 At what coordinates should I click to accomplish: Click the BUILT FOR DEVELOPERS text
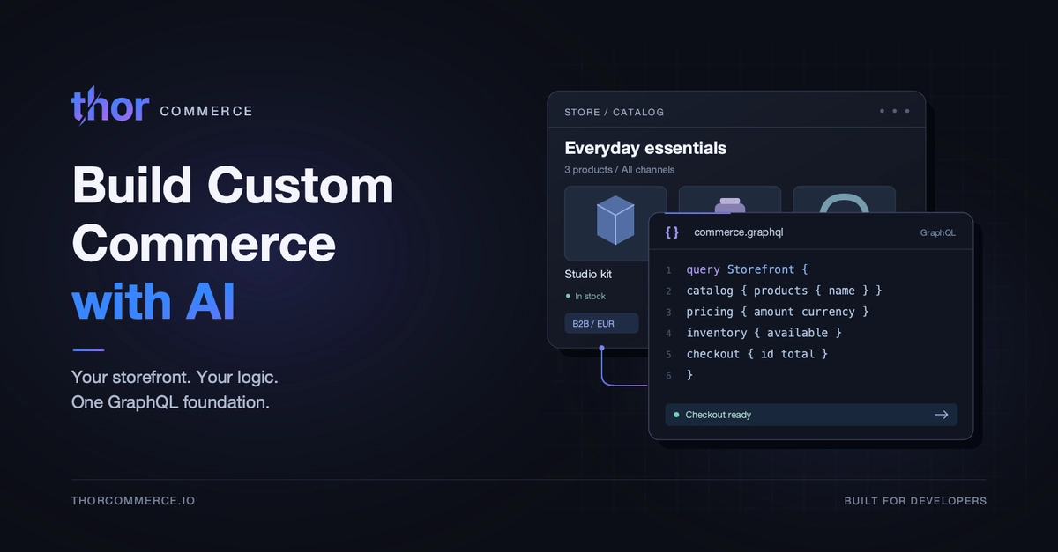pos(915,501)
